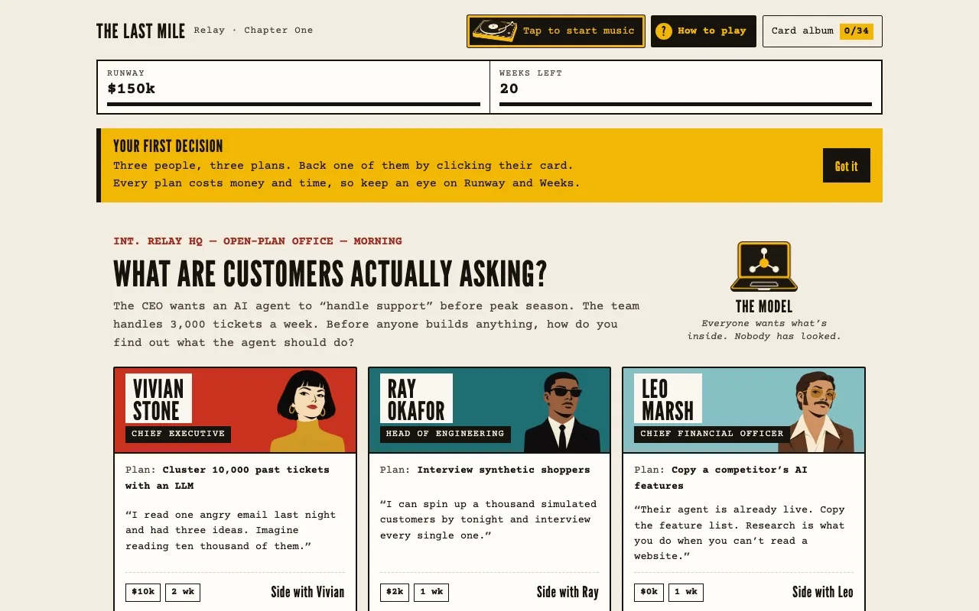
Task: Click the $0k cost tag on Leo's card
Action: (649, 593)
